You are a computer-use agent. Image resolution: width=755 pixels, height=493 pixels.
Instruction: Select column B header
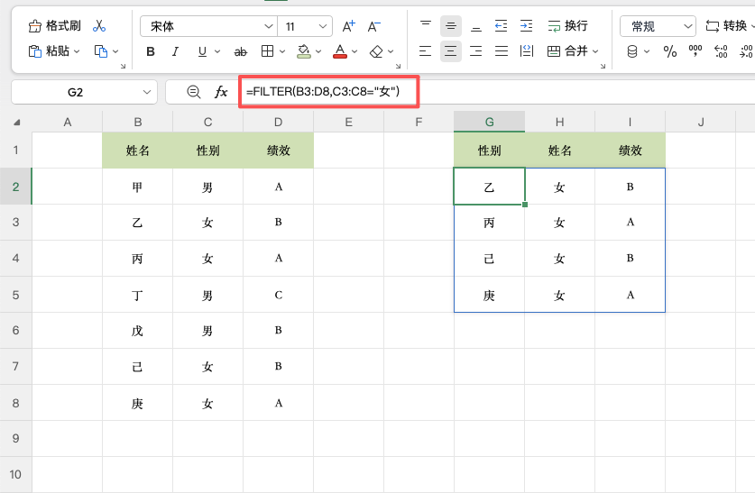(138, 122)
